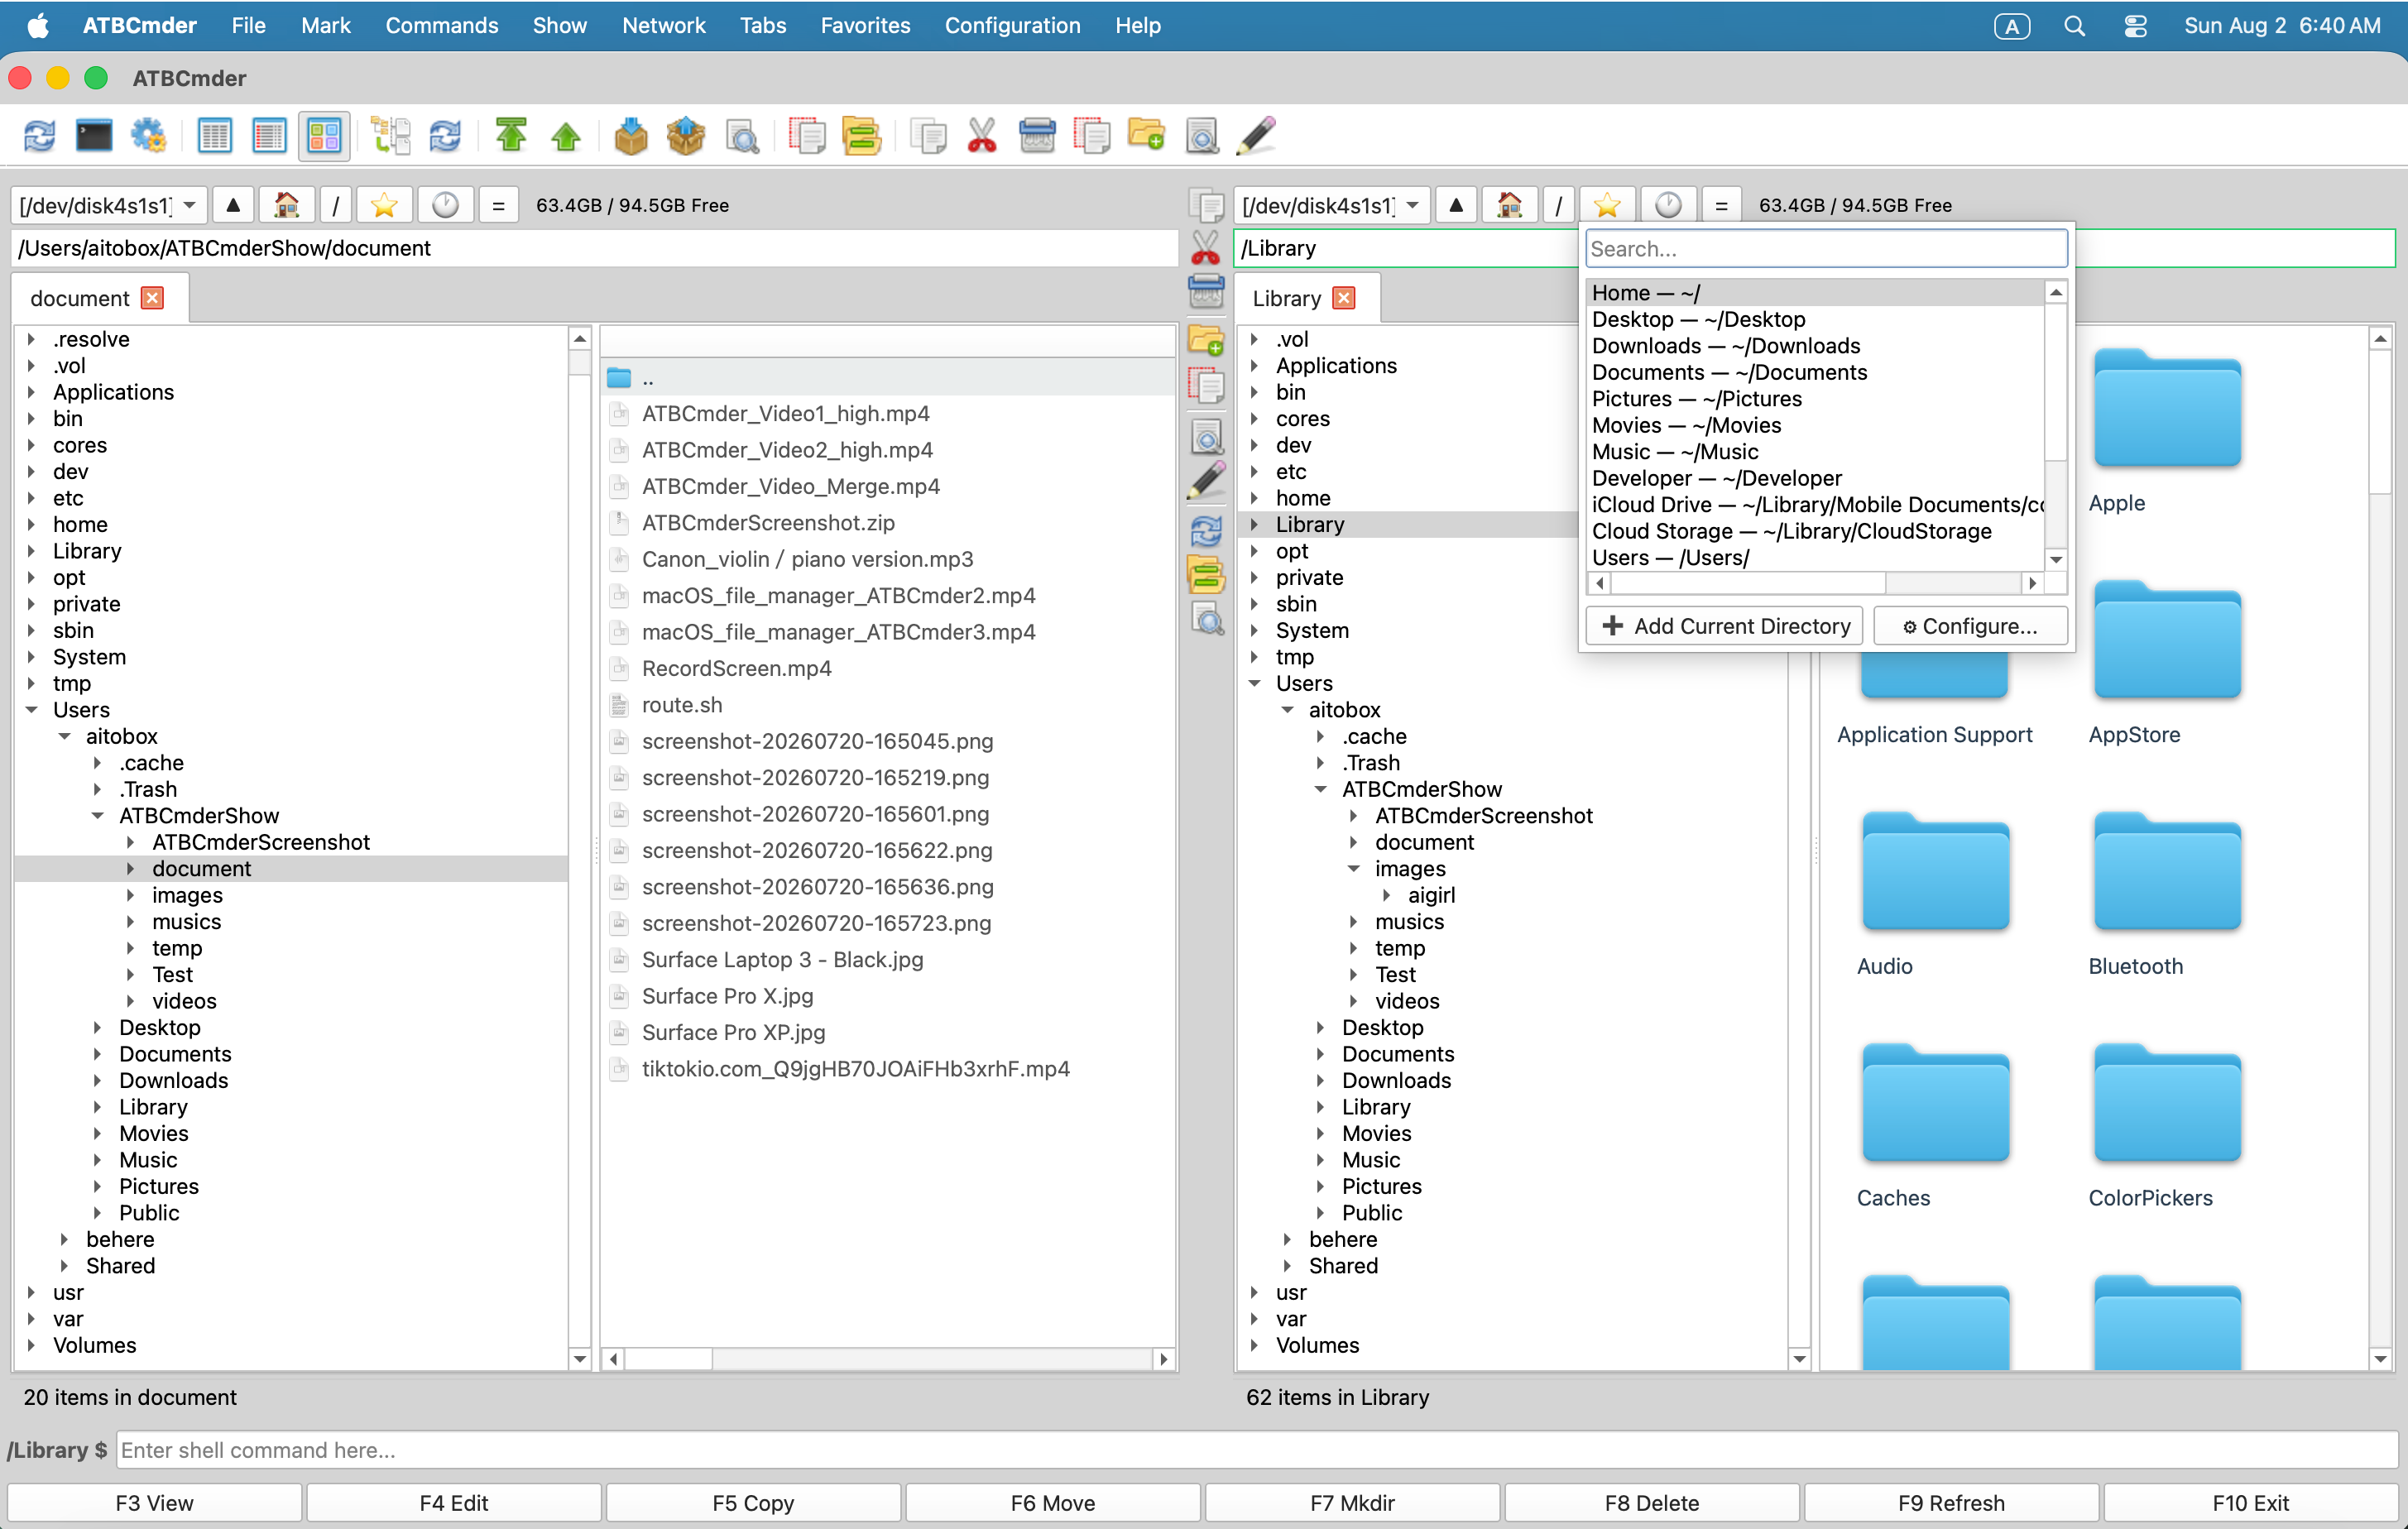
Task: Click the scissors icon in the middle vertical toolbar
Action: (x=1206, y=247)
